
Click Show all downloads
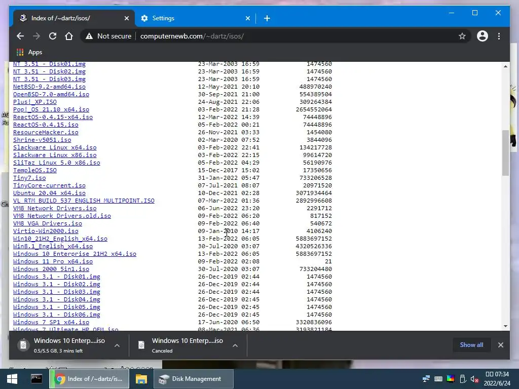click(x=471, y=344)
